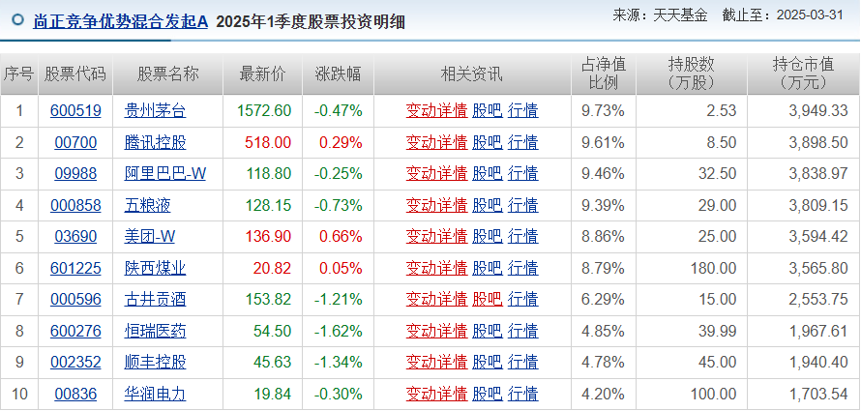The height and width of the screenshot is (411, 861).
Task: Click stock code 600276
Action: (x=75, y=332)
